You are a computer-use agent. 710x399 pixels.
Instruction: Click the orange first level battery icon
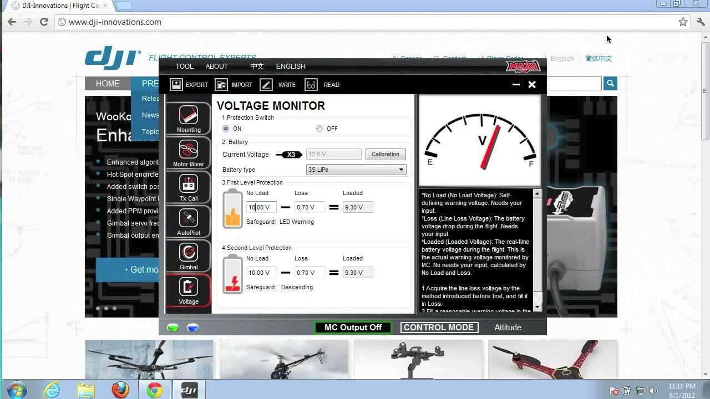pos(232,209)
